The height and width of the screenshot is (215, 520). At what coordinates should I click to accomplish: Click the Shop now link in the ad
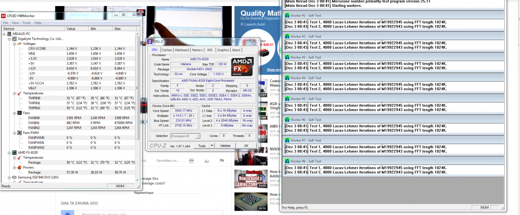tap(273, 70)
